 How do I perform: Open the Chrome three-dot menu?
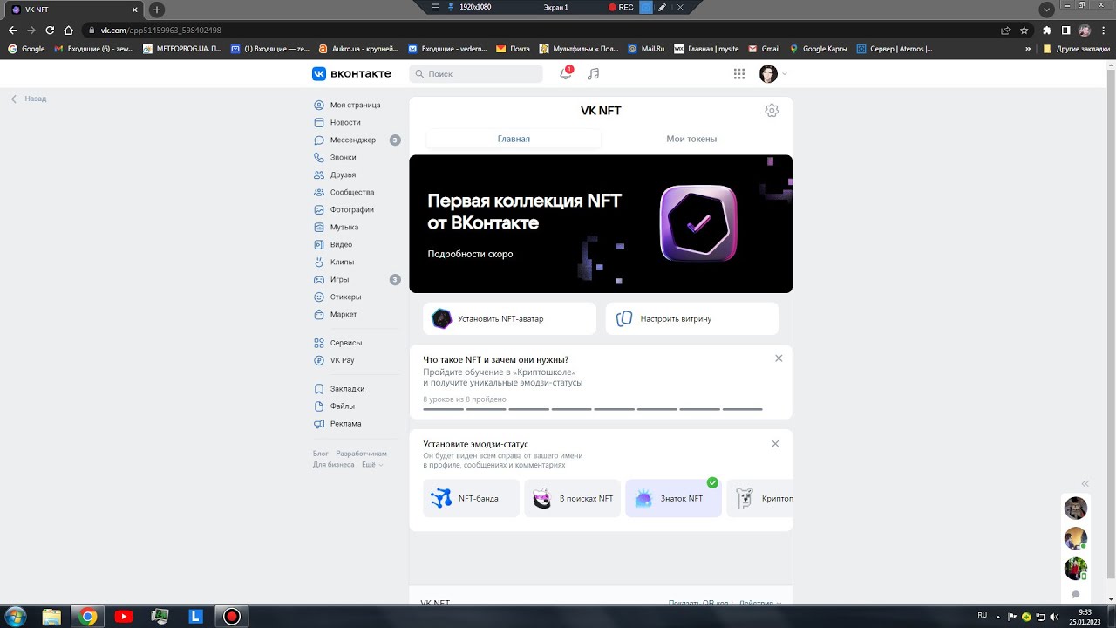click(1102, 31)
